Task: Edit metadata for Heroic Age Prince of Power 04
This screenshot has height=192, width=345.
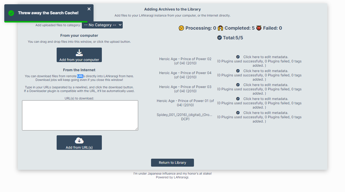Action: coord(266,71)
